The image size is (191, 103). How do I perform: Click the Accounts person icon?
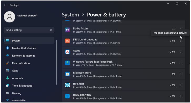click(x=8, y=78)
